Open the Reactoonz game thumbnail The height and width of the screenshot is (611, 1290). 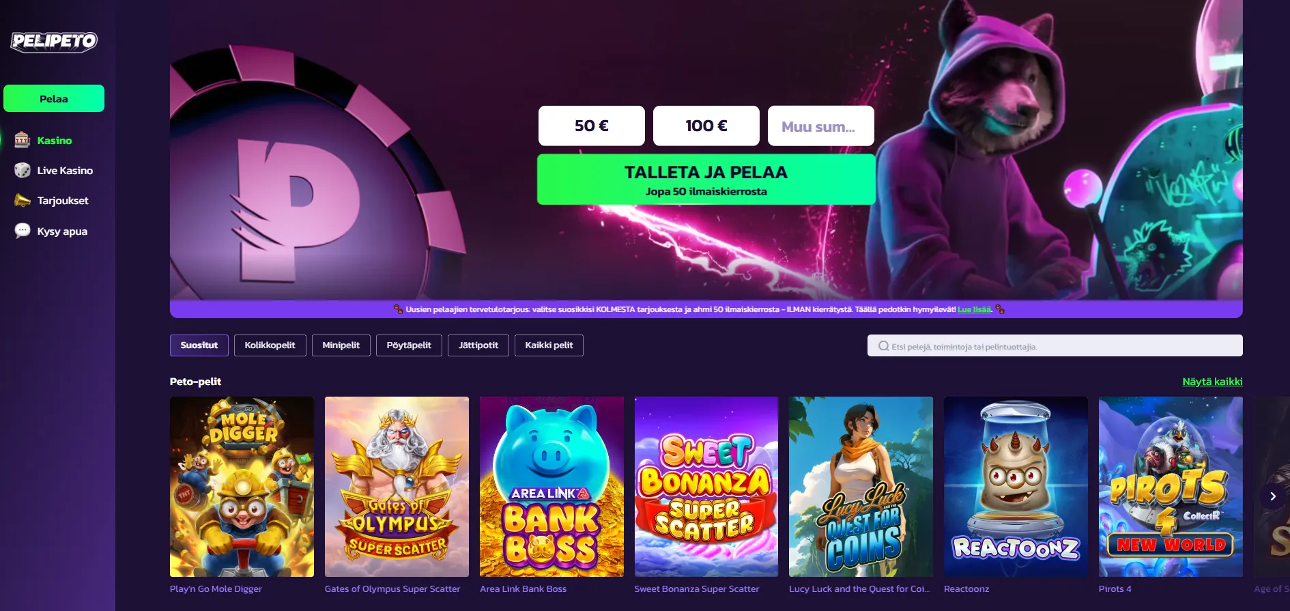(x=1016, y=487)
